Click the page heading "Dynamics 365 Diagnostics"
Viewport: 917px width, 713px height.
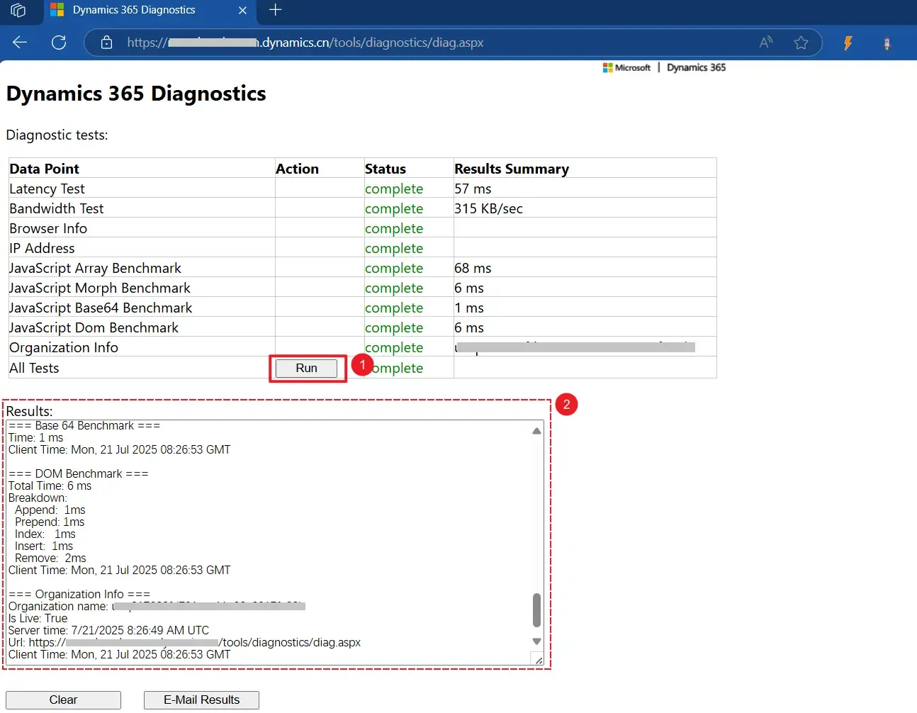pos(136,94)
